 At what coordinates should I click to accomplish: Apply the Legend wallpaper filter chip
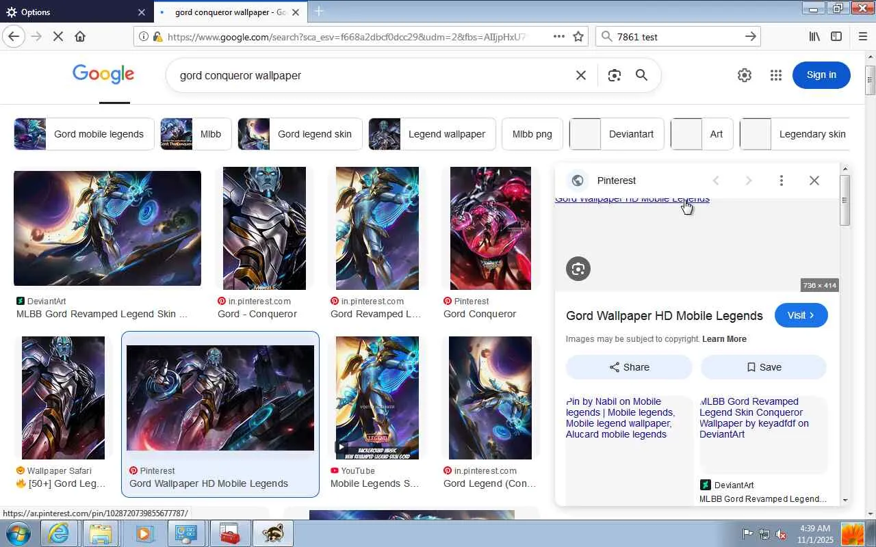pyautogui.click(x=432, y=134)
